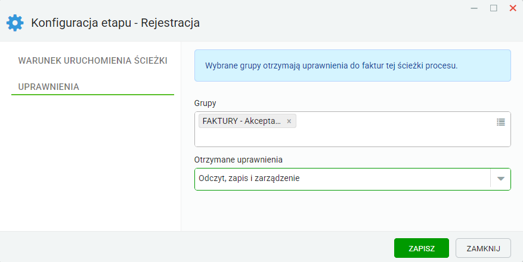Viewport: 523px width, 262px height.
Task: Remove the FAKTURY - Akcepta... group tag
Action: point(289,121)
